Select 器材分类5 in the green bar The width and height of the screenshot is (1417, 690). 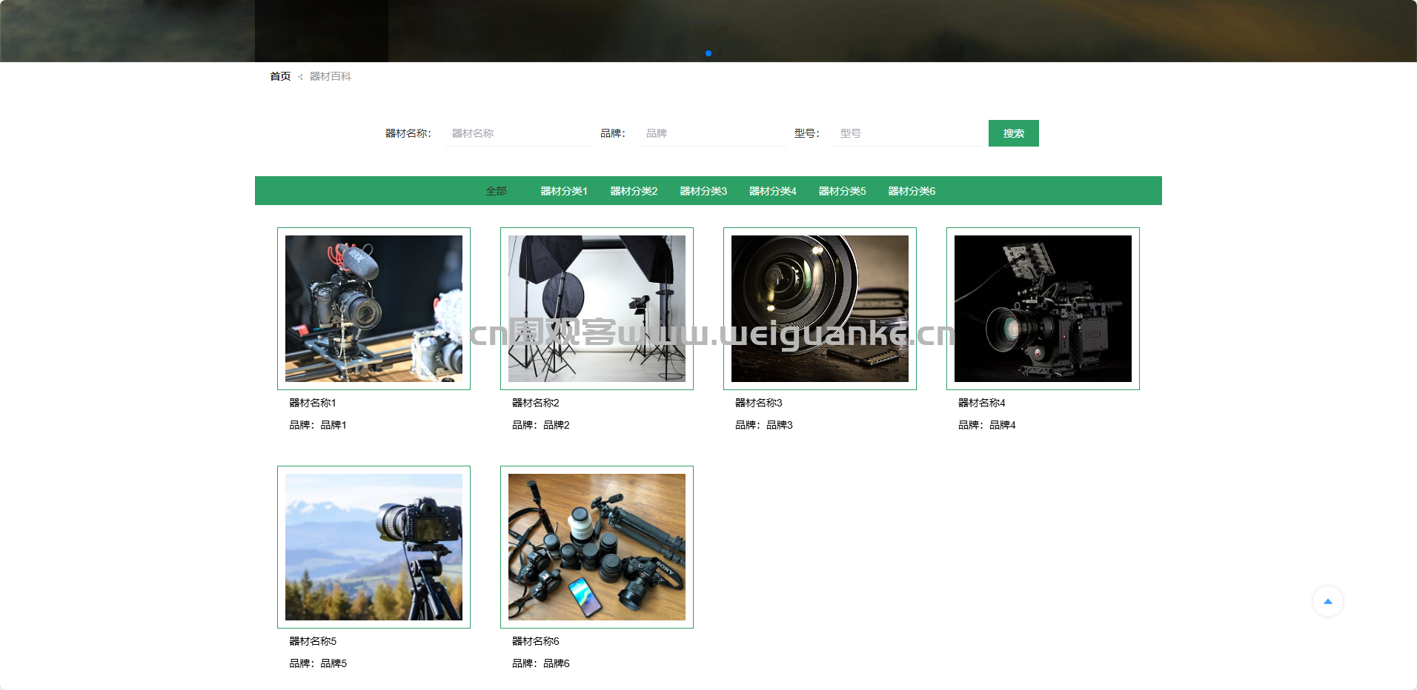coord(842,191)
